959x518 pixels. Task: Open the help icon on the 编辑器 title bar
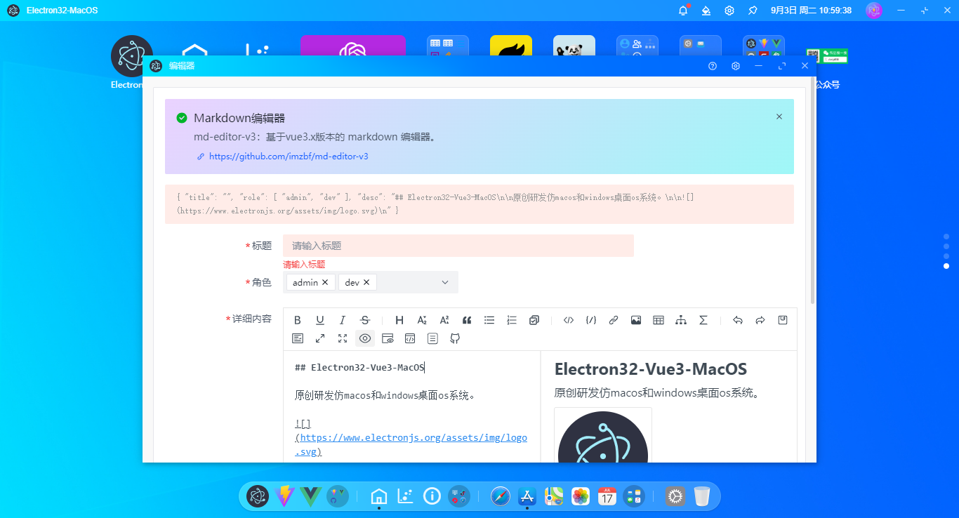click(712, 65)
